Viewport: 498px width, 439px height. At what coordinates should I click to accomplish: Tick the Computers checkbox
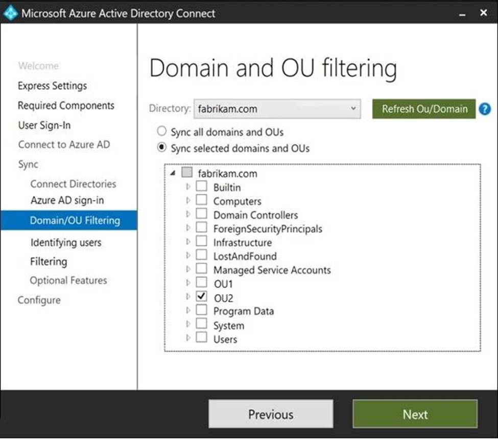[202, 200]
